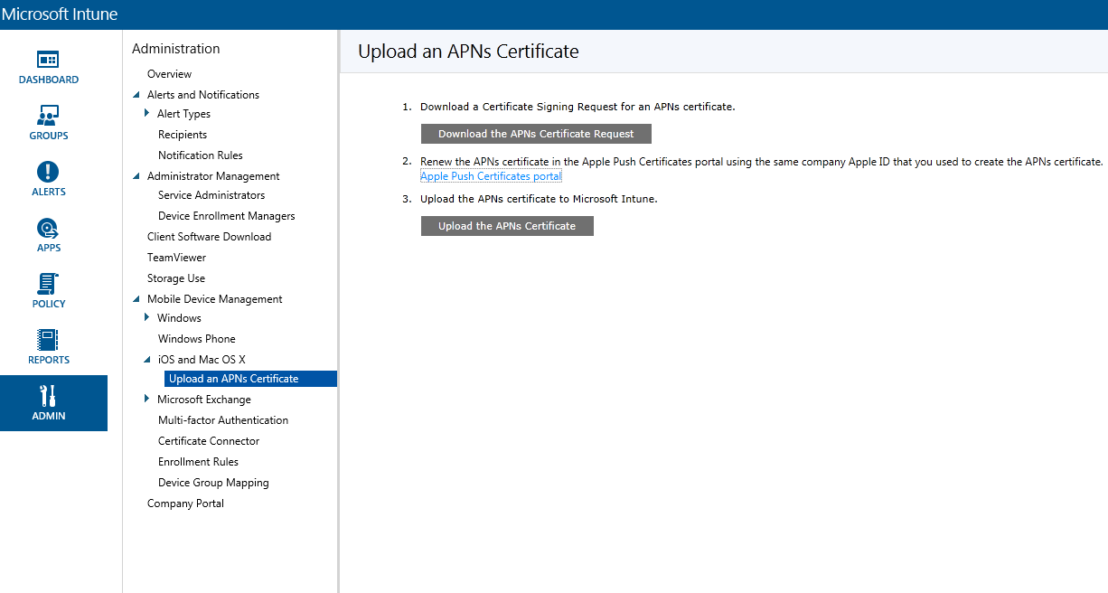This screenshot has width=1108, height=593.
Task: Open the Apple Push Certificates portal link
Action: click(x=491, y=176)
